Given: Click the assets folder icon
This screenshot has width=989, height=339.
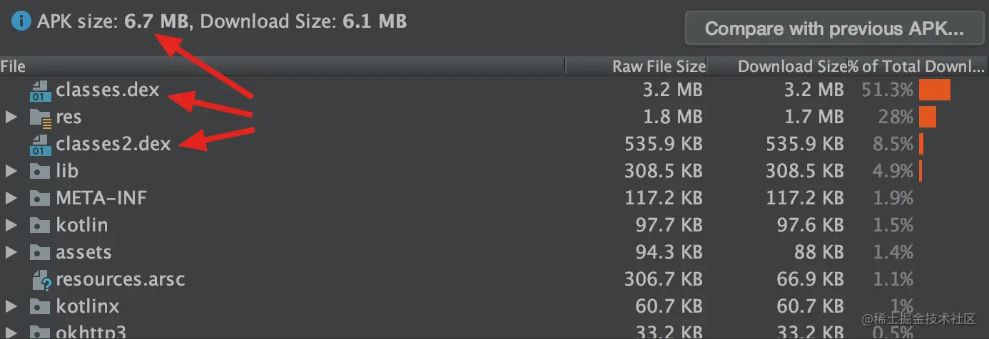Looking at the screenshot, I should tap(39, 252).
